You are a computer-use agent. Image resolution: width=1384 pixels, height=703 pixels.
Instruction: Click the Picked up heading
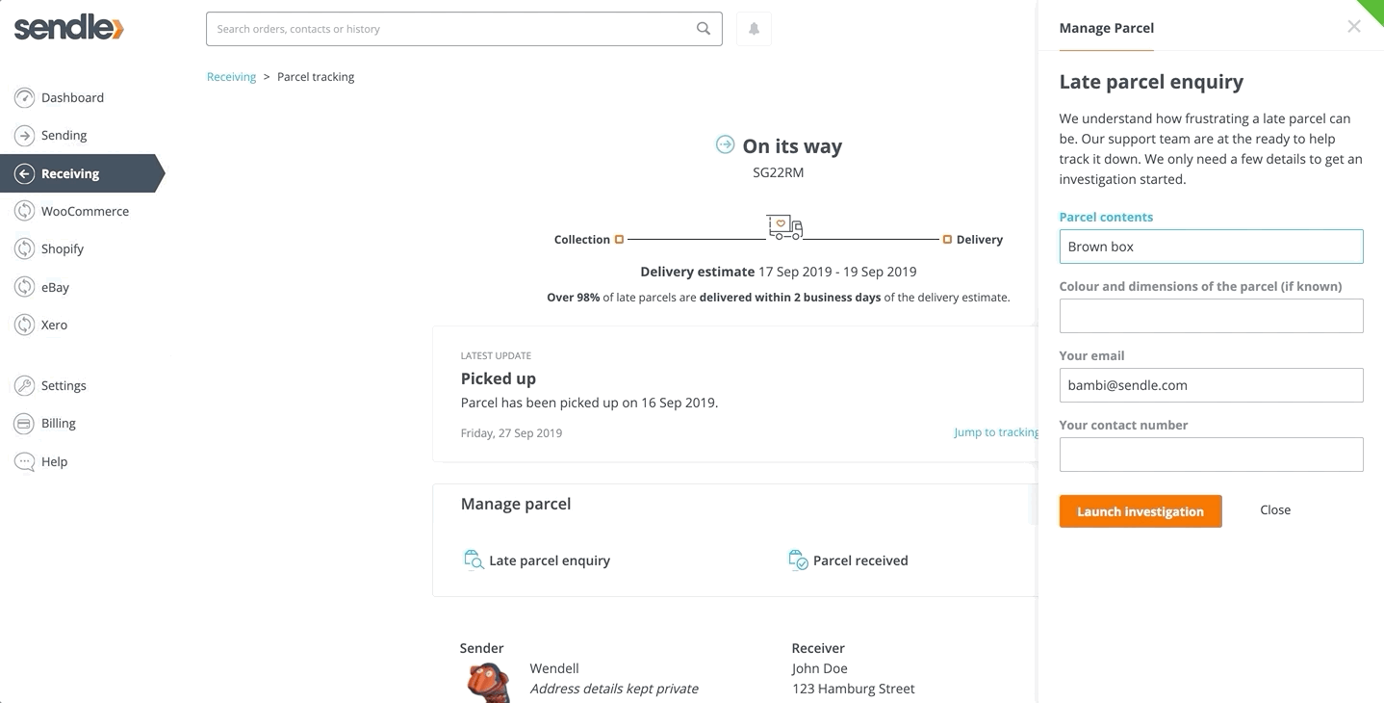(x=499, y=378)
